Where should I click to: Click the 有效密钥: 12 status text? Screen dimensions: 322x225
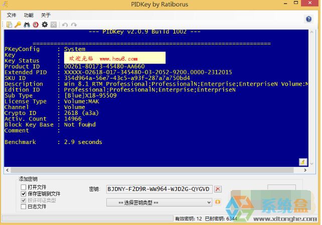[x=188, y=219]
